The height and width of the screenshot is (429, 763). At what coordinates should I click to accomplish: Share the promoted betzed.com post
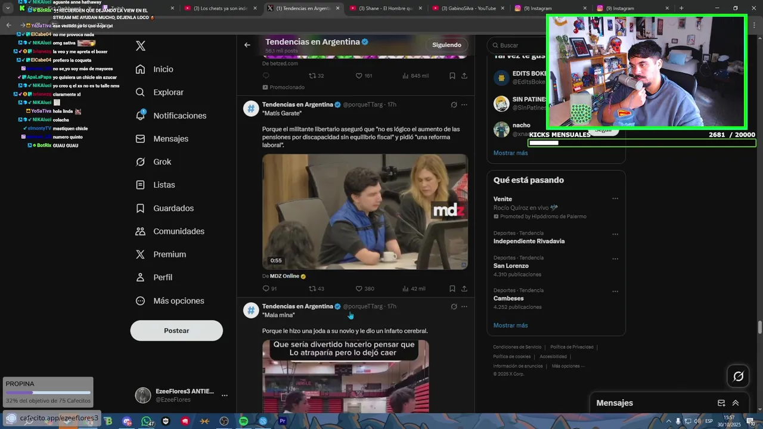pyautogui.click(x=464, y=76)
